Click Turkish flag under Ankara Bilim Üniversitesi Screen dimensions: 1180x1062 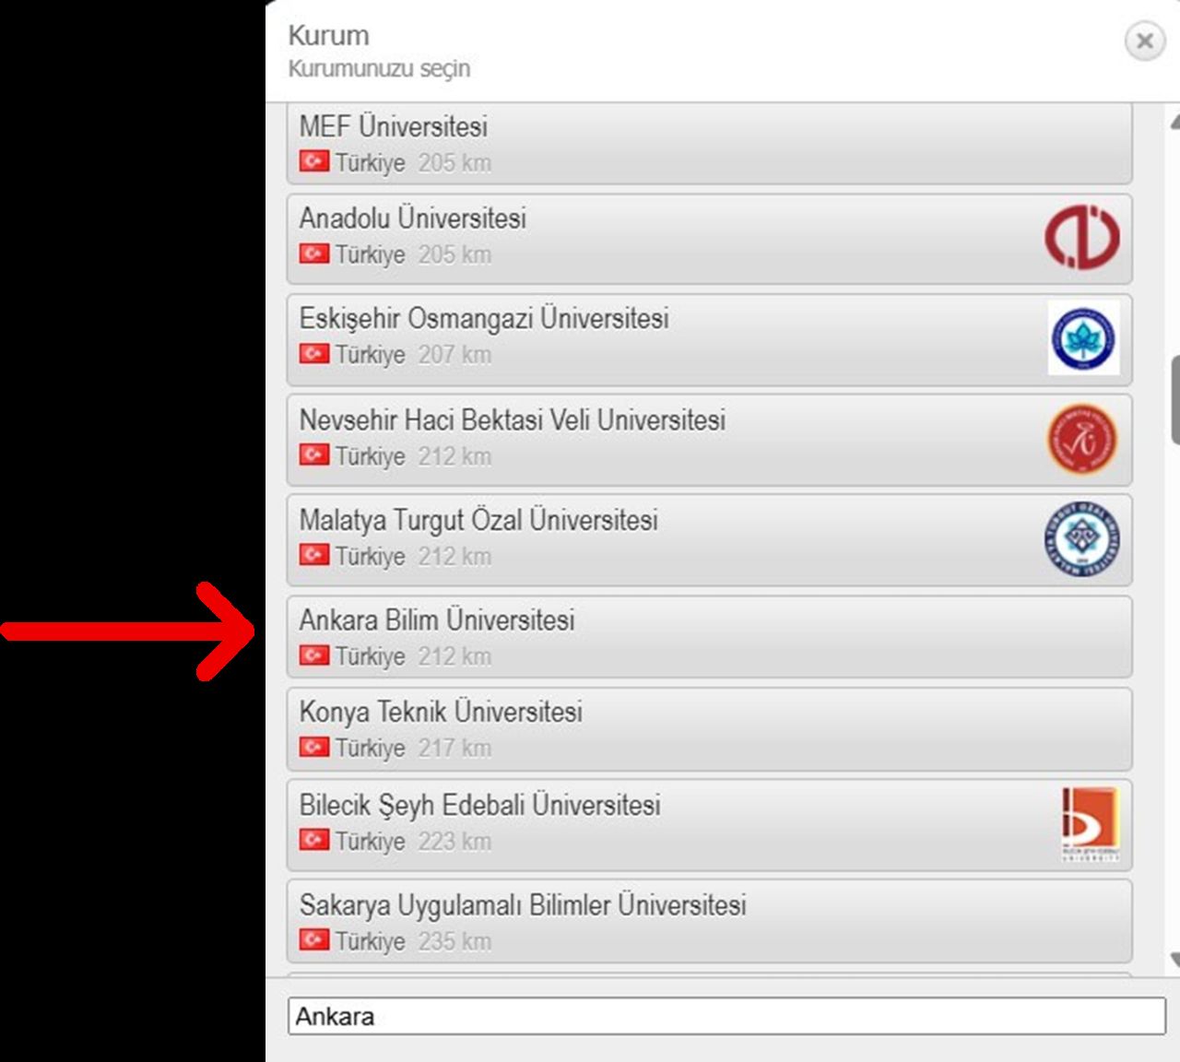[313, 655]
